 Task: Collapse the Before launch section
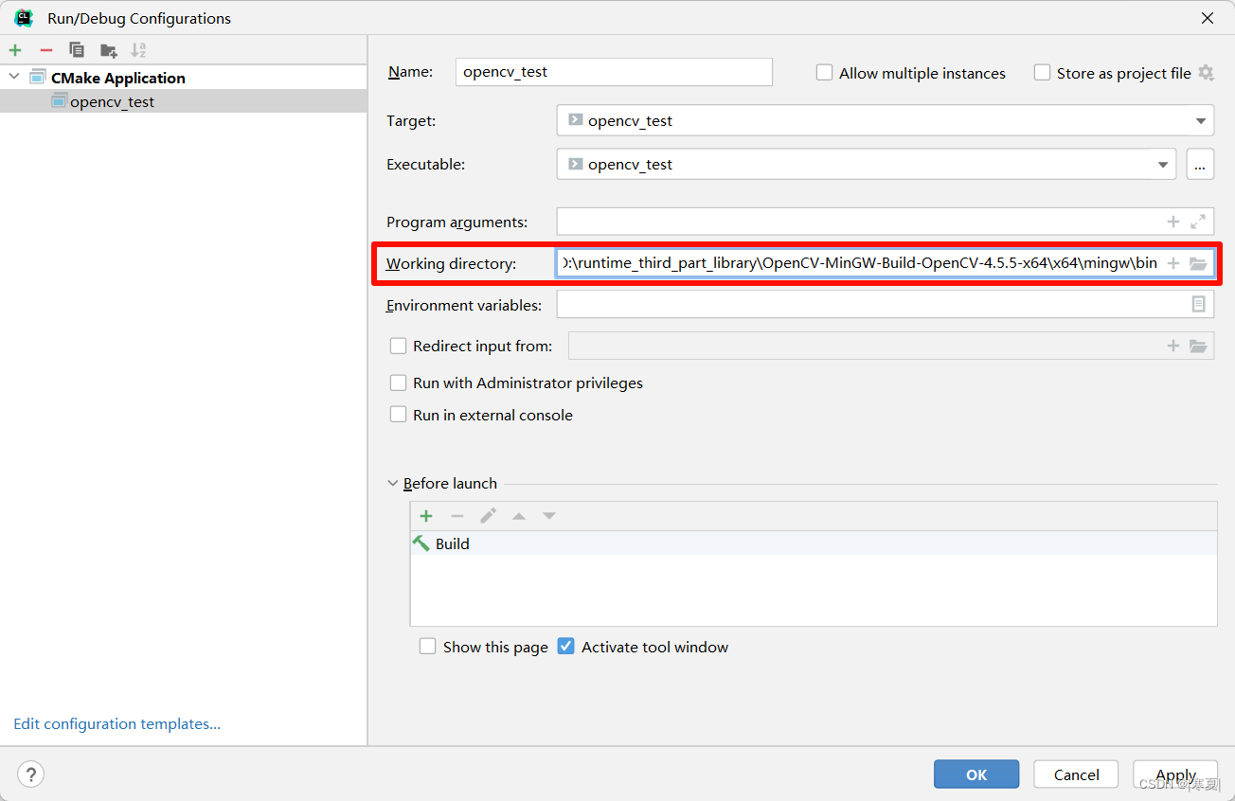[x=393, y=483]
